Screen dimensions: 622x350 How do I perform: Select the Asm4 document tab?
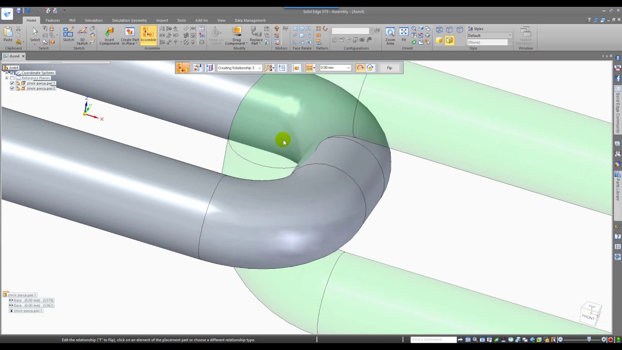pyautogui.click(x=14, y=56)
